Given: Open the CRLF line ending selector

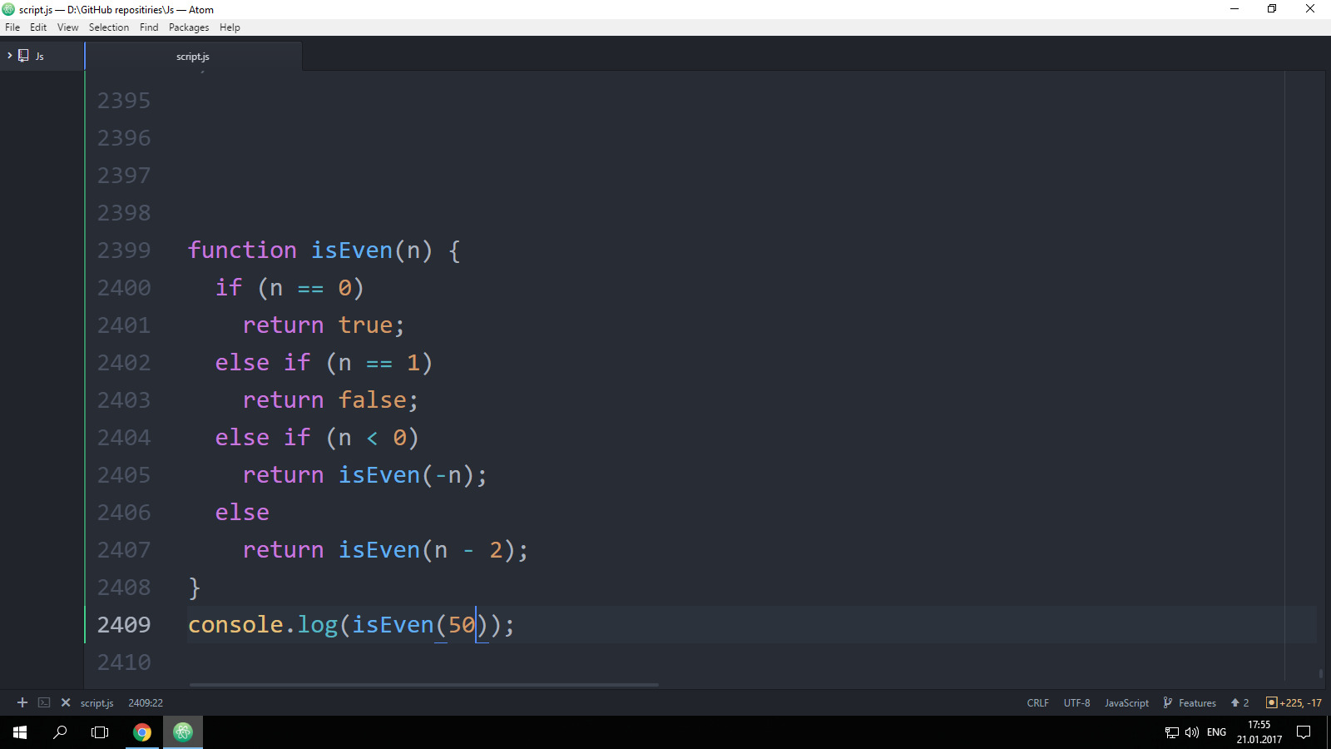Looking at the screenshot, I should tap(1037, 703).
